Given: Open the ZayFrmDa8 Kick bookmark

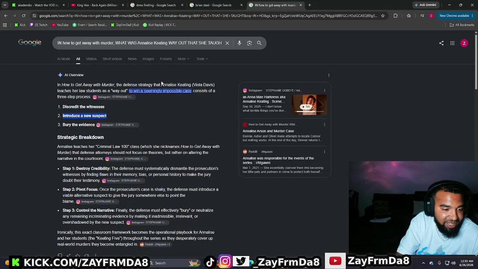Looking at the screenshot, I should click(x=125, y=25).
